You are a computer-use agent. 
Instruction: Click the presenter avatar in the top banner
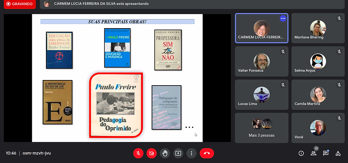[47, 4]
